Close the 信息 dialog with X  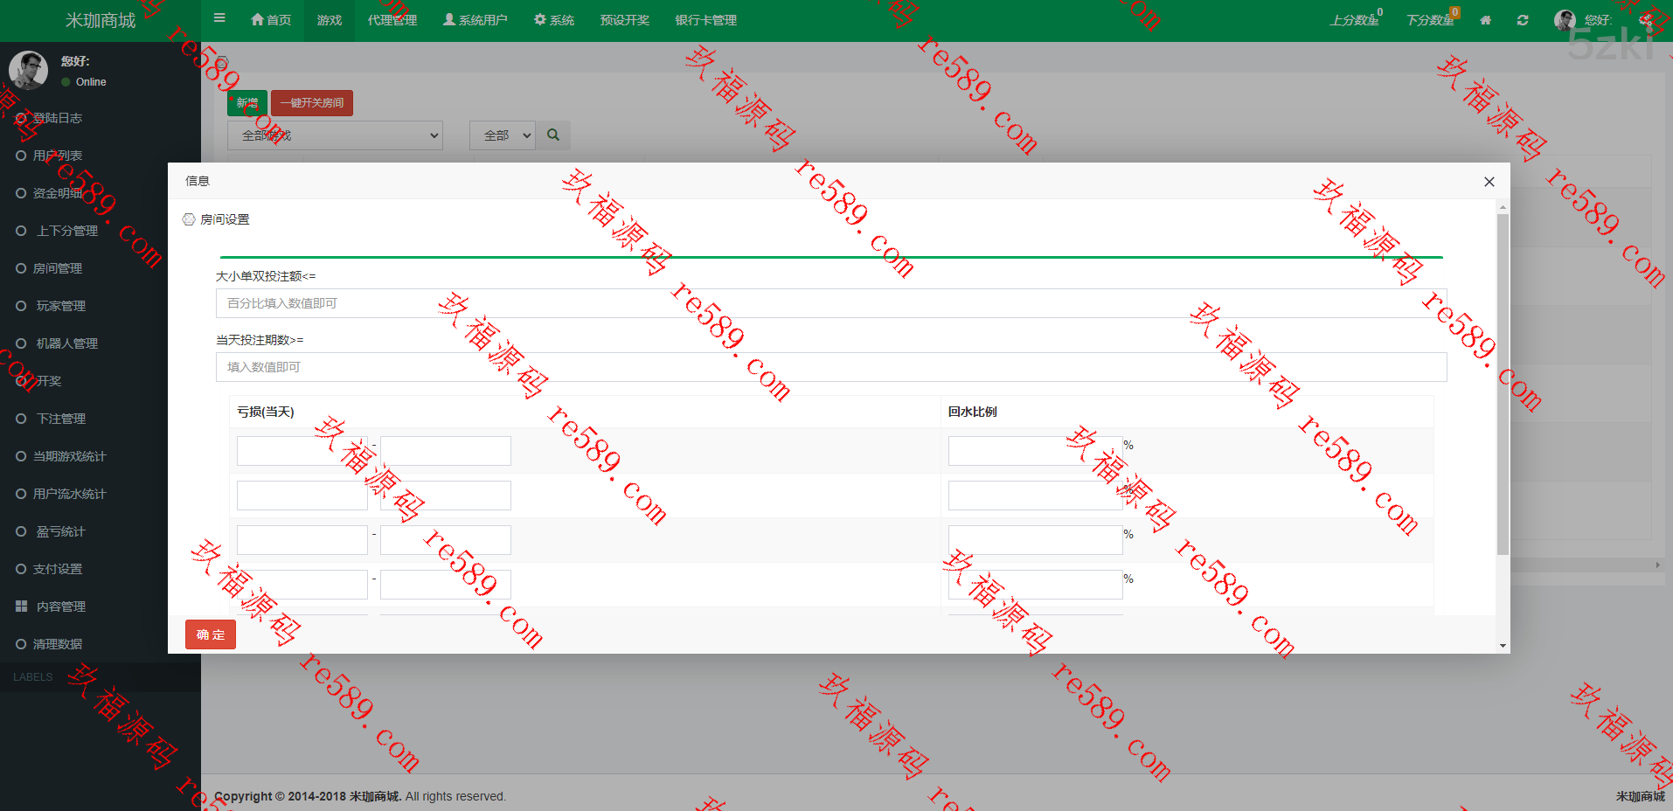click(x=1489, y=182)
